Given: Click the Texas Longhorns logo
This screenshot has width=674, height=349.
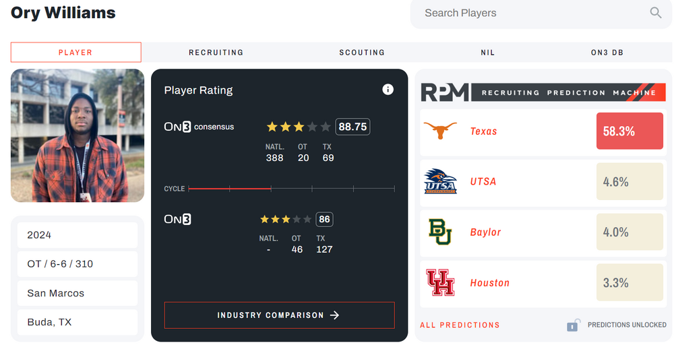Looking at the screenshot, I should [440, 131].
